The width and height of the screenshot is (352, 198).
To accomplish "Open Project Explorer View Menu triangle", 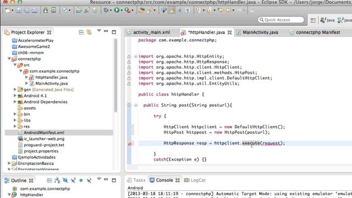I will [99, 31].
